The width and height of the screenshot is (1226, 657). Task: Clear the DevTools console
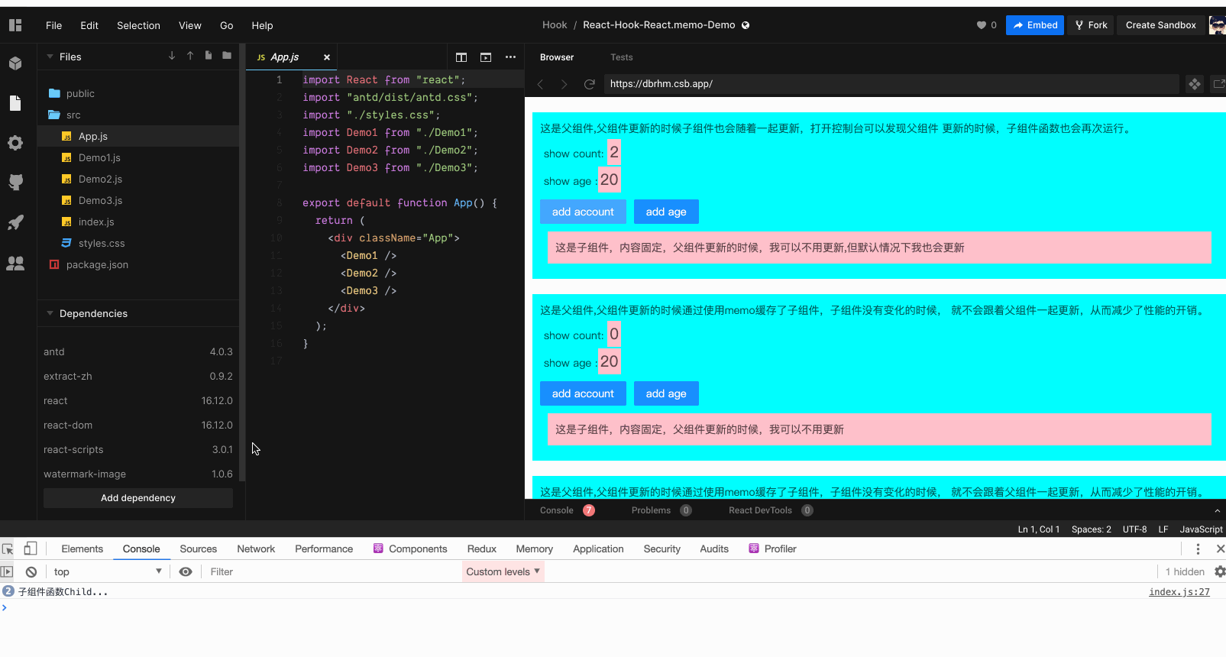[x=31, y=571]
